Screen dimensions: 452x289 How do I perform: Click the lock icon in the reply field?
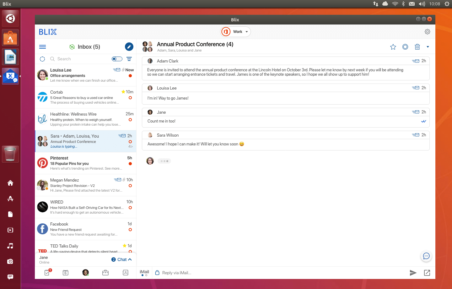click(x=158, y=273)
